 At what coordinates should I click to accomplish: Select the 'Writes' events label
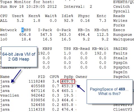click(x=120, y=20)
